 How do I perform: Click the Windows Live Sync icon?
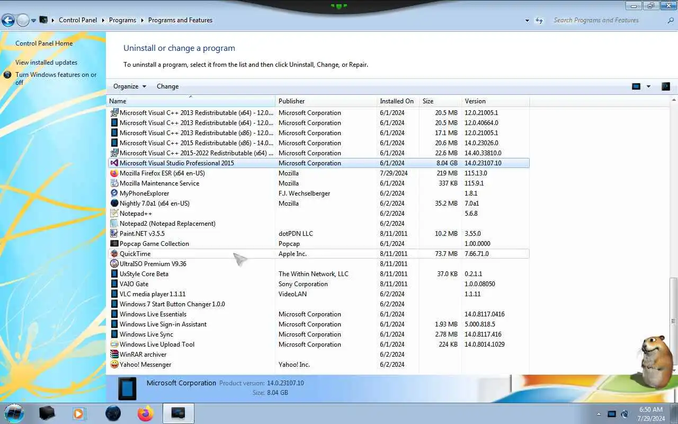tap(114, 334)
